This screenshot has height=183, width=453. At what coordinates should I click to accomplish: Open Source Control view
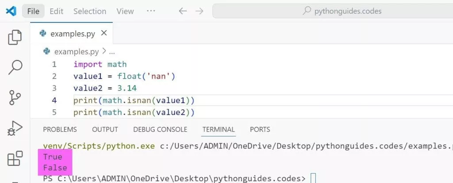[15, 98]
